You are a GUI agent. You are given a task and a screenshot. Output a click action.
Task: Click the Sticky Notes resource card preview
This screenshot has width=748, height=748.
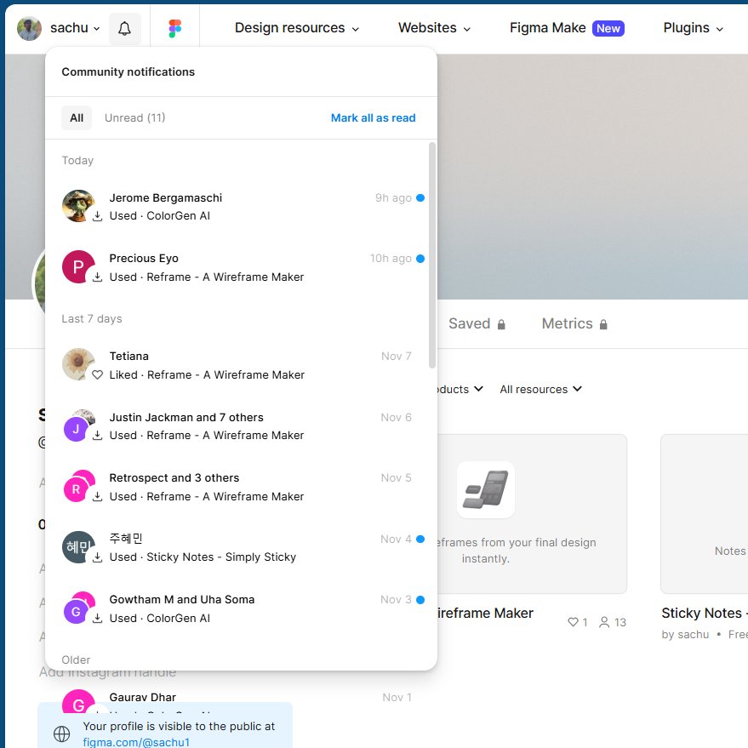click(x=704, y=514)
